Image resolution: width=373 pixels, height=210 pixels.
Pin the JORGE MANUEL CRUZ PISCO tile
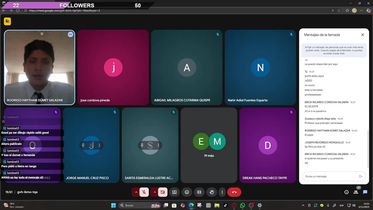[83, 145]
